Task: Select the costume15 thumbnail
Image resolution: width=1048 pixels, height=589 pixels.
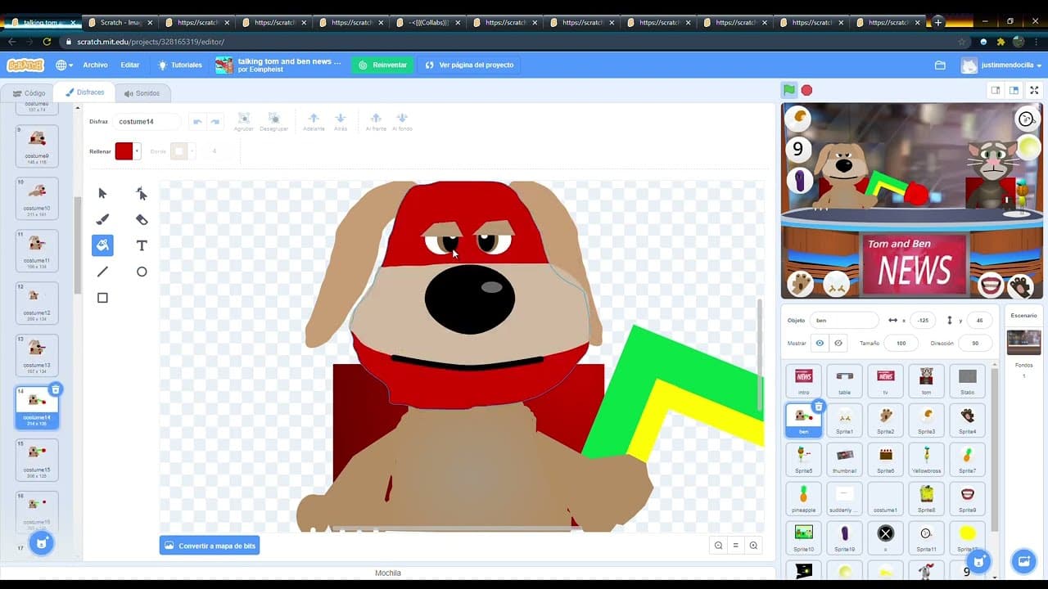Action: (37, 460)
